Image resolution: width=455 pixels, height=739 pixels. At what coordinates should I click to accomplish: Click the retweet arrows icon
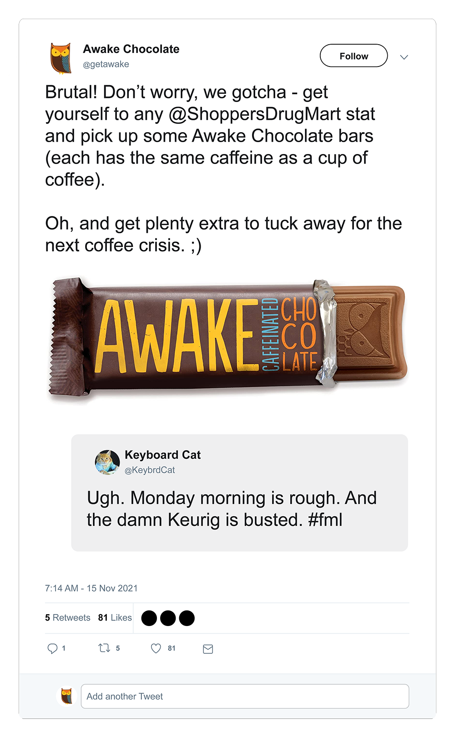(105, 648)
